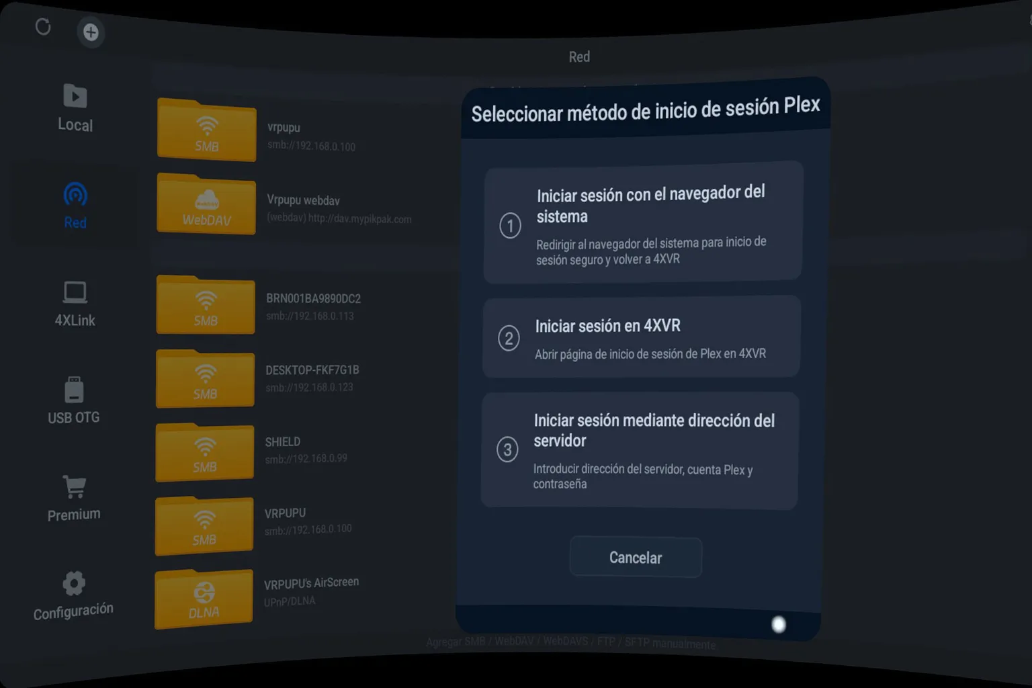Open the AirScreen DLNA folder icon

204,599
